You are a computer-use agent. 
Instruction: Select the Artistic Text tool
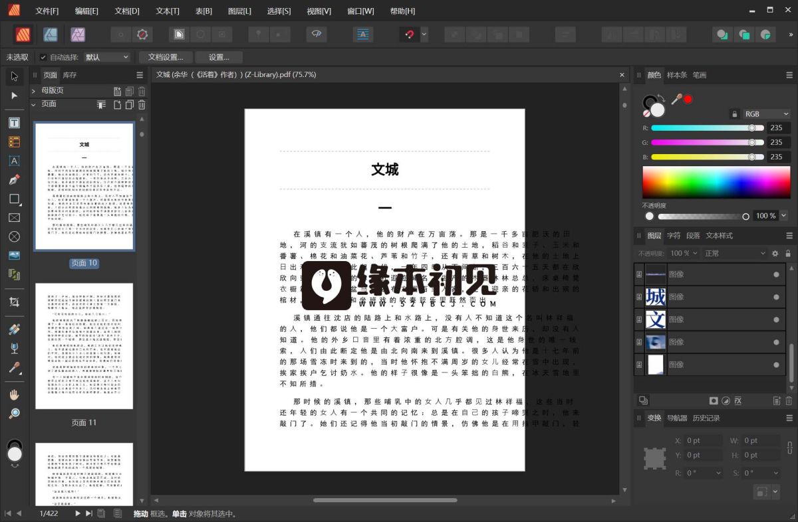[15, 161]
